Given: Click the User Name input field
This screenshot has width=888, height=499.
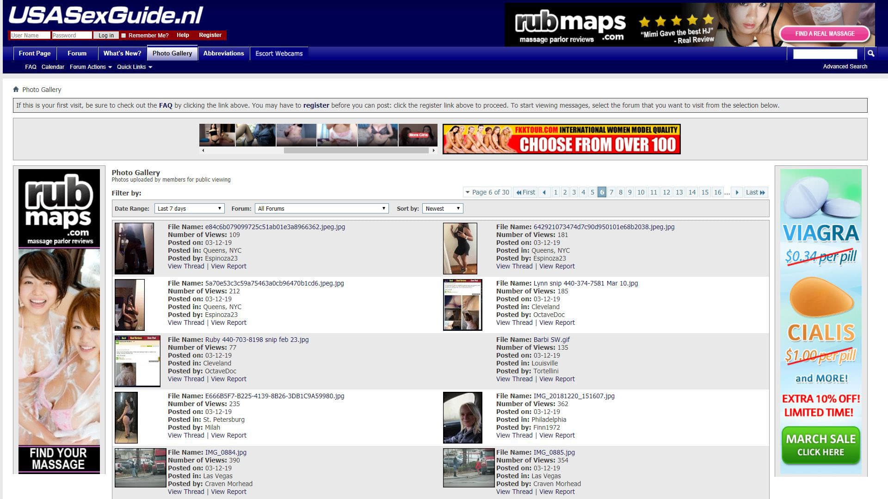Looking at the screenshot, I should point(30,36).
